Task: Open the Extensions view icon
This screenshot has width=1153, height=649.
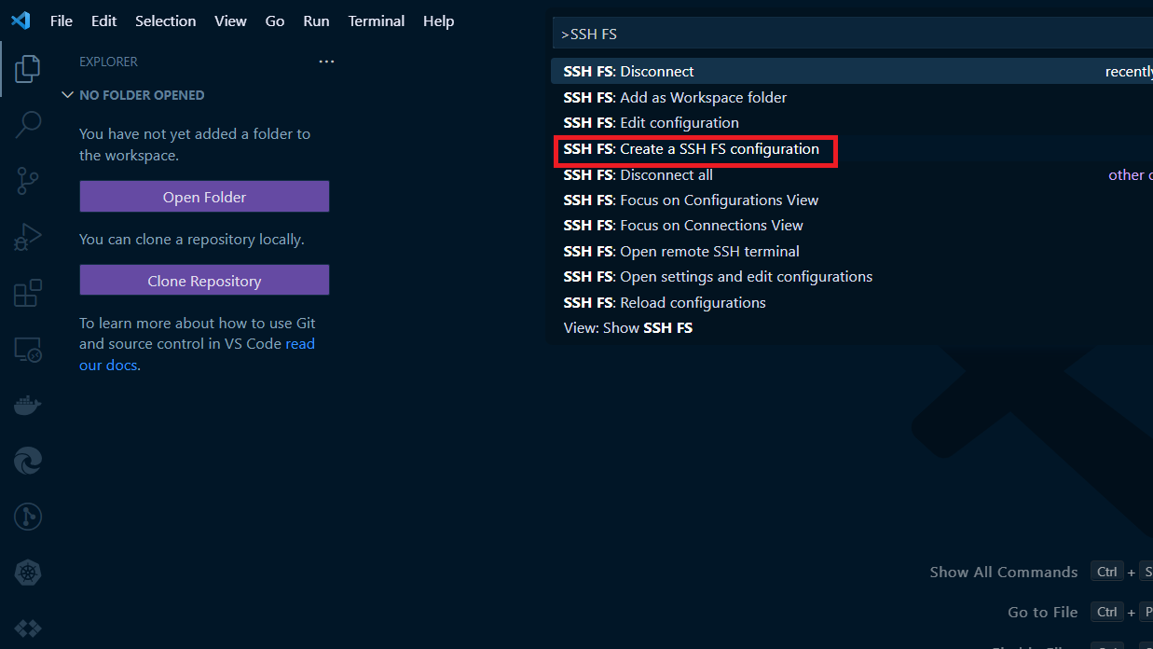Action: pos(28,293)
